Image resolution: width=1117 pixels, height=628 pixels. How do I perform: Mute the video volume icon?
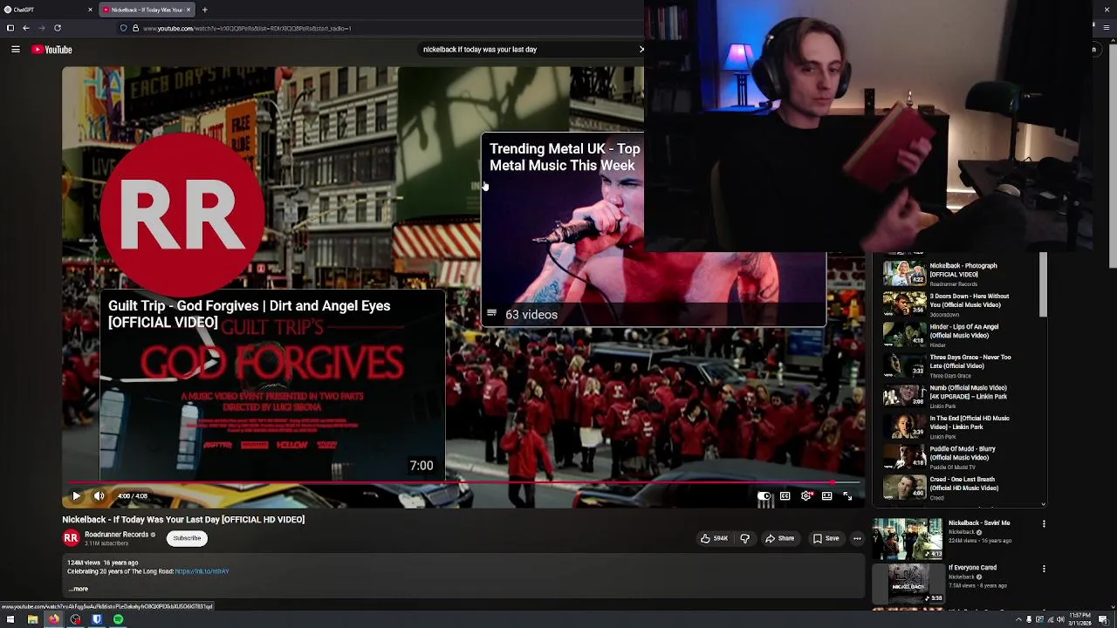99,495
